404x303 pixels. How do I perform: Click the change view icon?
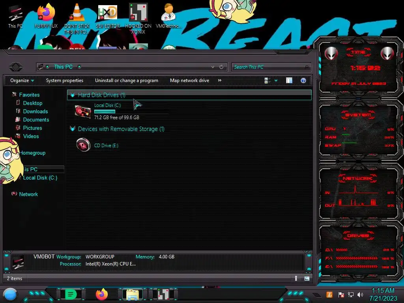tap(267, 80)
